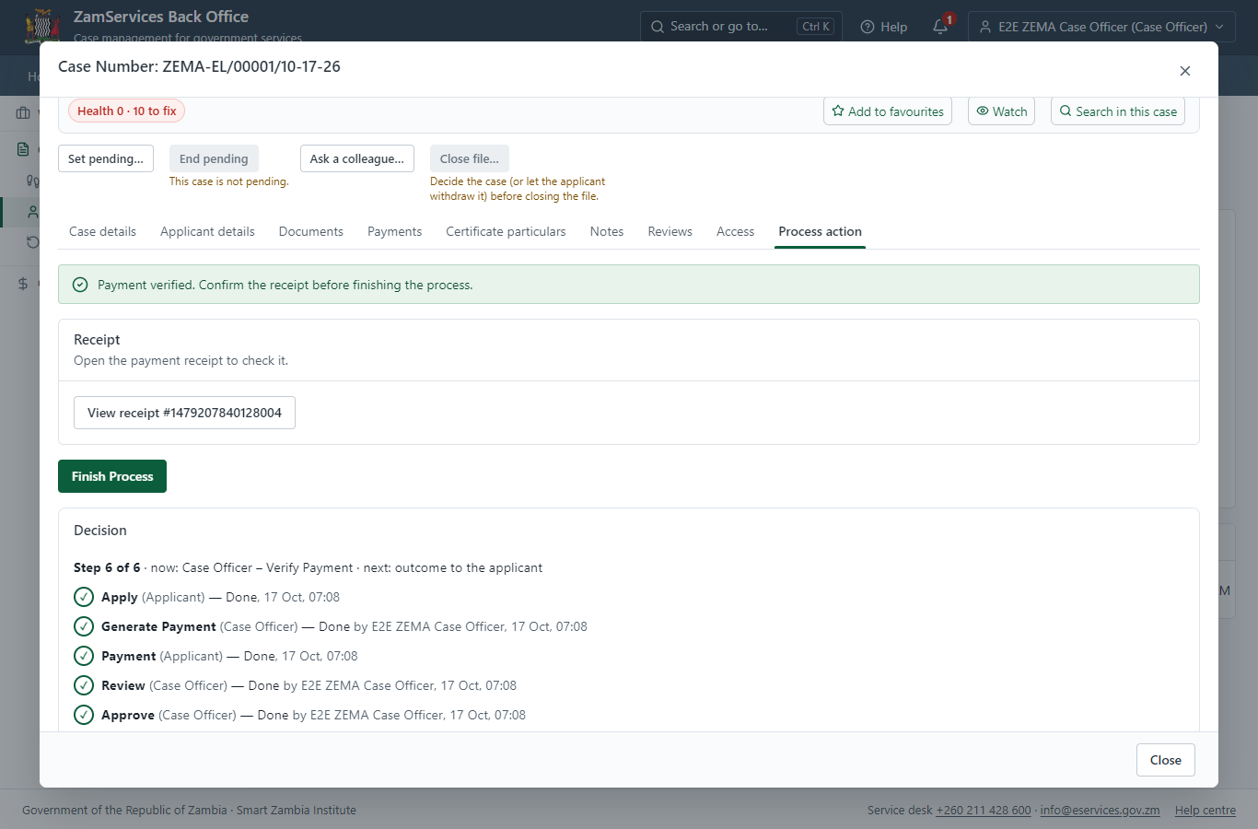Click the info@eservices.gov.zm email link
This screenshot has width=1258, height=829.
point(1100,811)
